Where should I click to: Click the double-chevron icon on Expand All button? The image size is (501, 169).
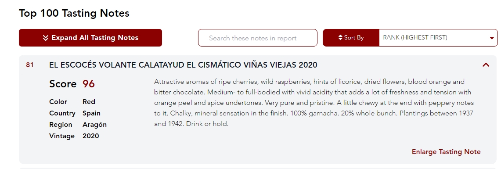point(46,38)
